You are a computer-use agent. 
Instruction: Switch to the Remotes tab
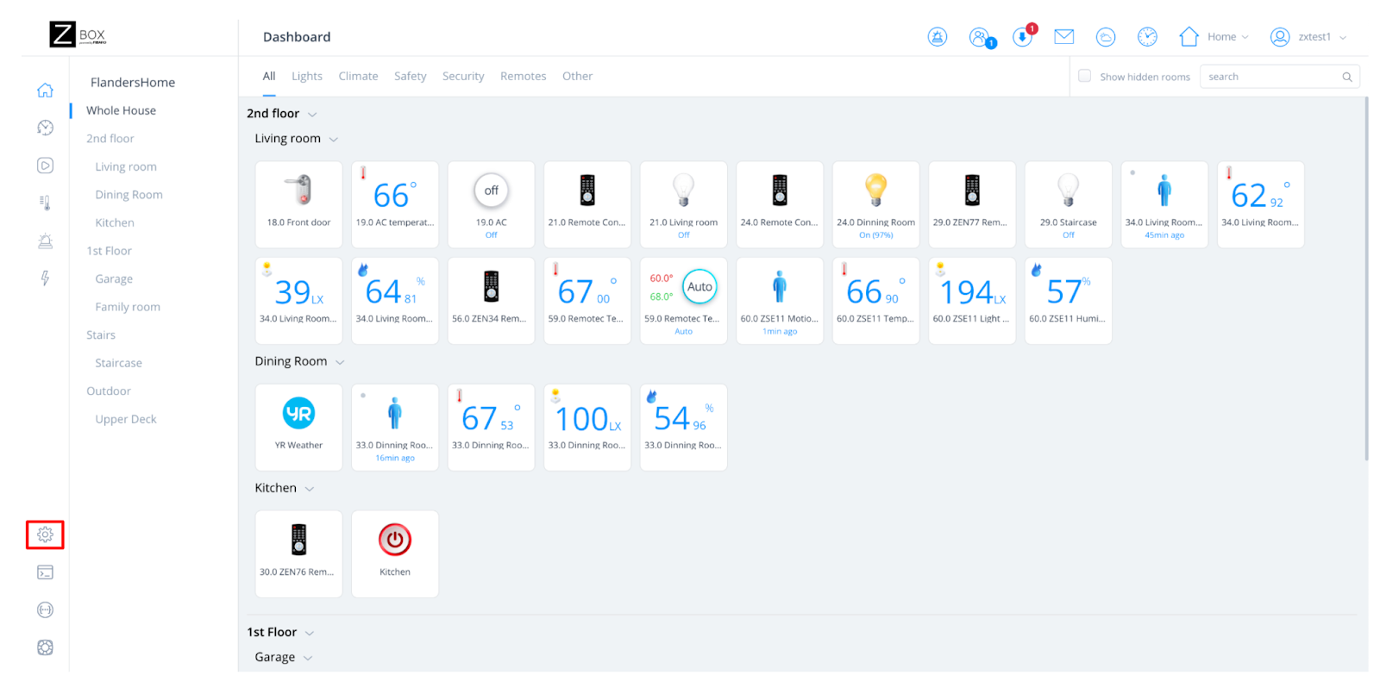coord(524,76)
